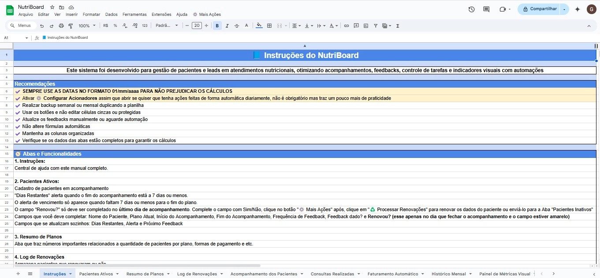Undo the last action

pos(42,26)
